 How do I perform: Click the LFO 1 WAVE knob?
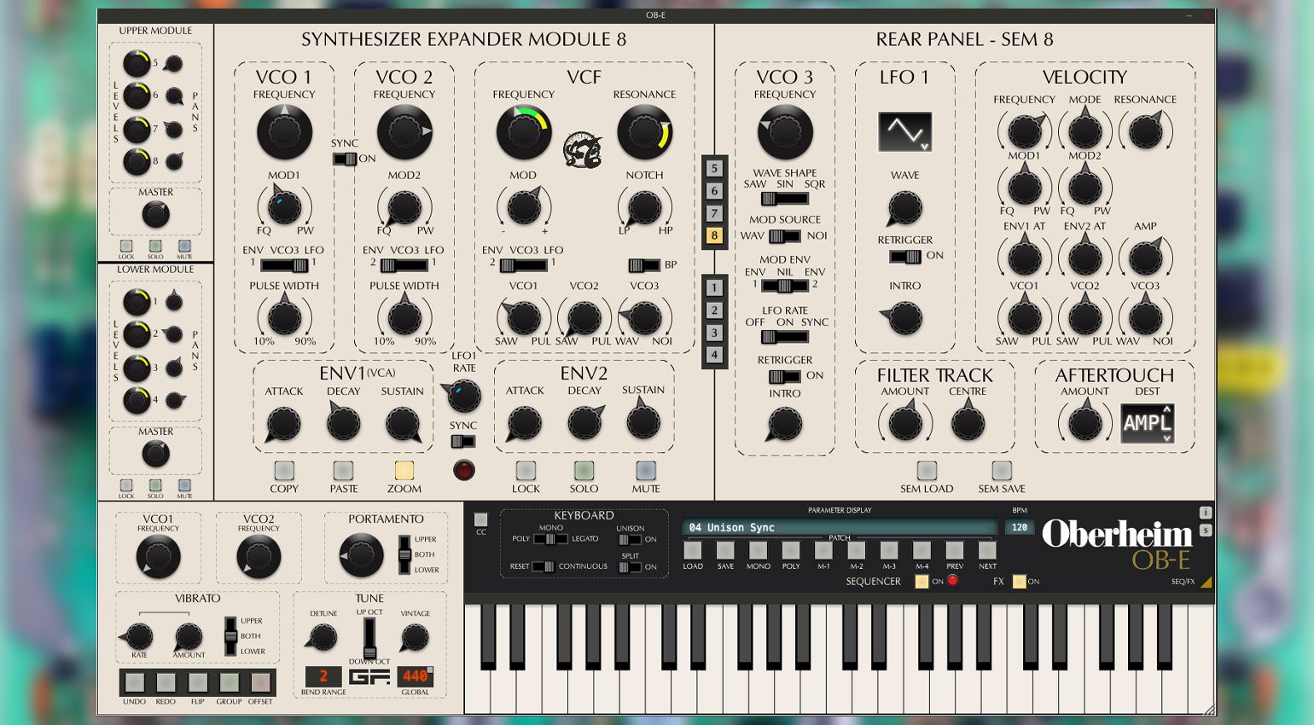coord(904,208)
